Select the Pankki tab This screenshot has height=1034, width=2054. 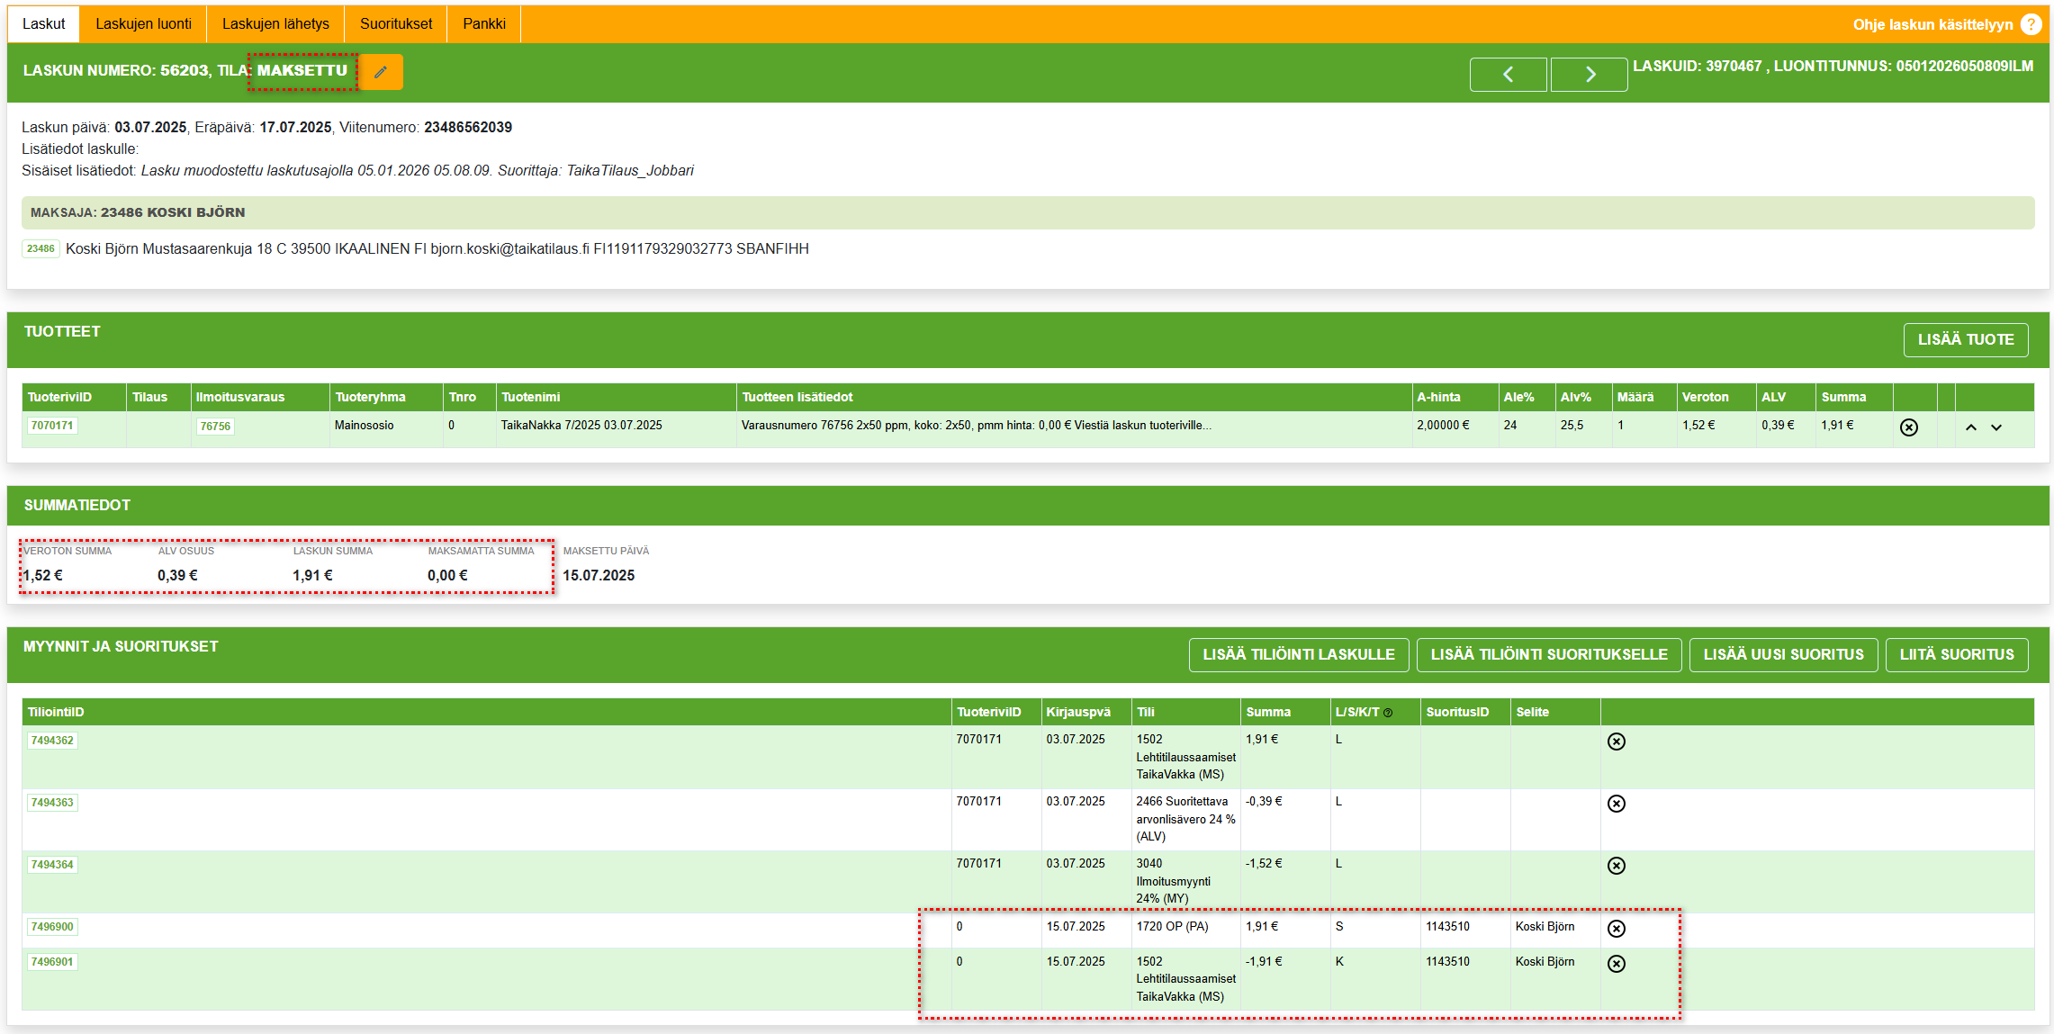click(x=484, y=24)
